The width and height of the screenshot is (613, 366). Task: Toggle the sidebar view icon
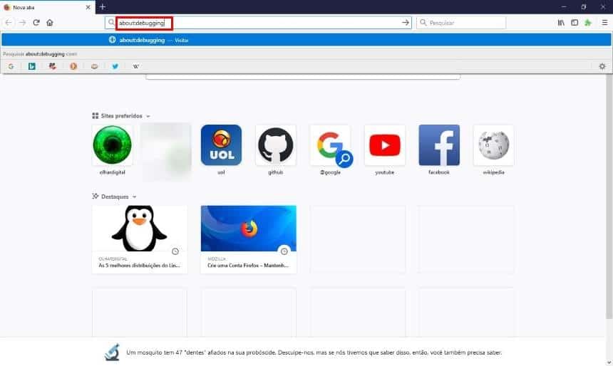(575, 23)
